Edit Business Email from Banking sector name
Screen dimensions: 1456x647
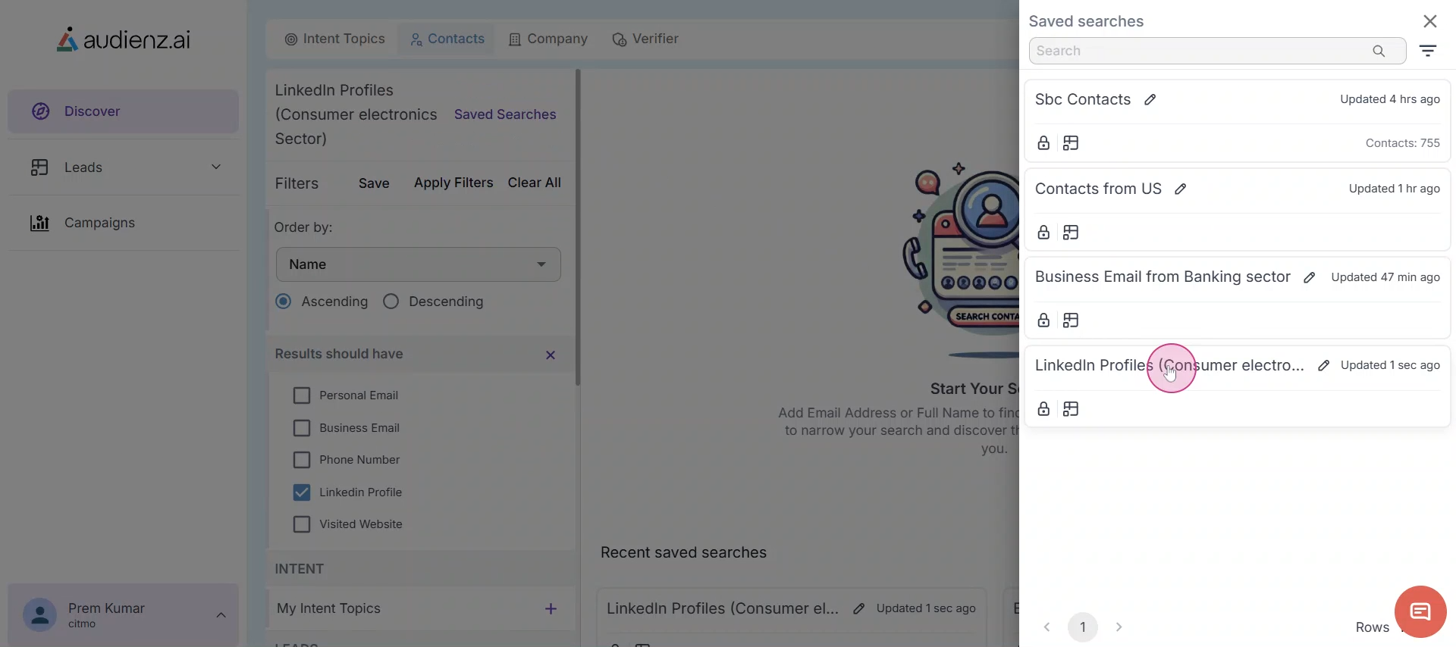point(1309,278)
